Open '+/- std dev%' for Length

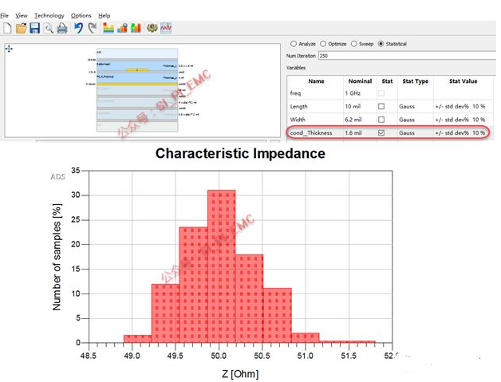452,106
